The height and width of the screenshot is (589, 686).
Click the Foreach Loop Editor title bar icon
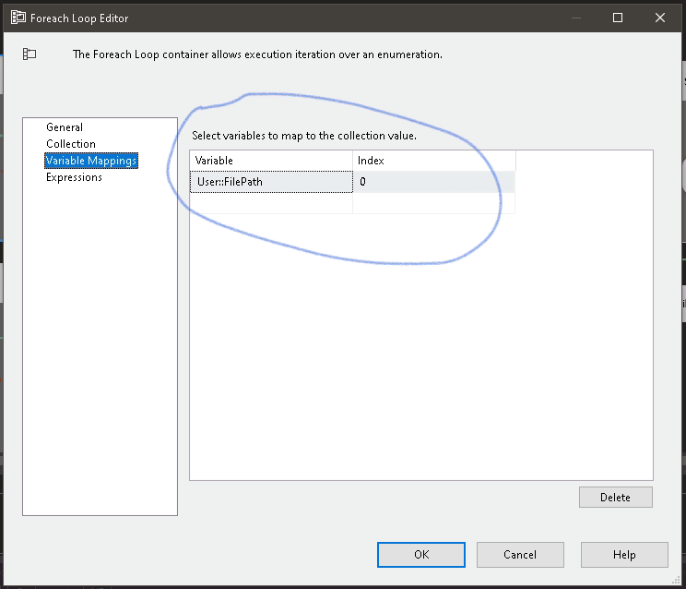(18, 18)
